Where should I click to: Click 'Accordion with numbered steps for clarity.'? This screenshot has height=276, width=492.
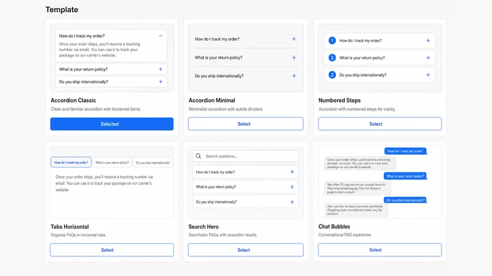(x=357, y=109)
